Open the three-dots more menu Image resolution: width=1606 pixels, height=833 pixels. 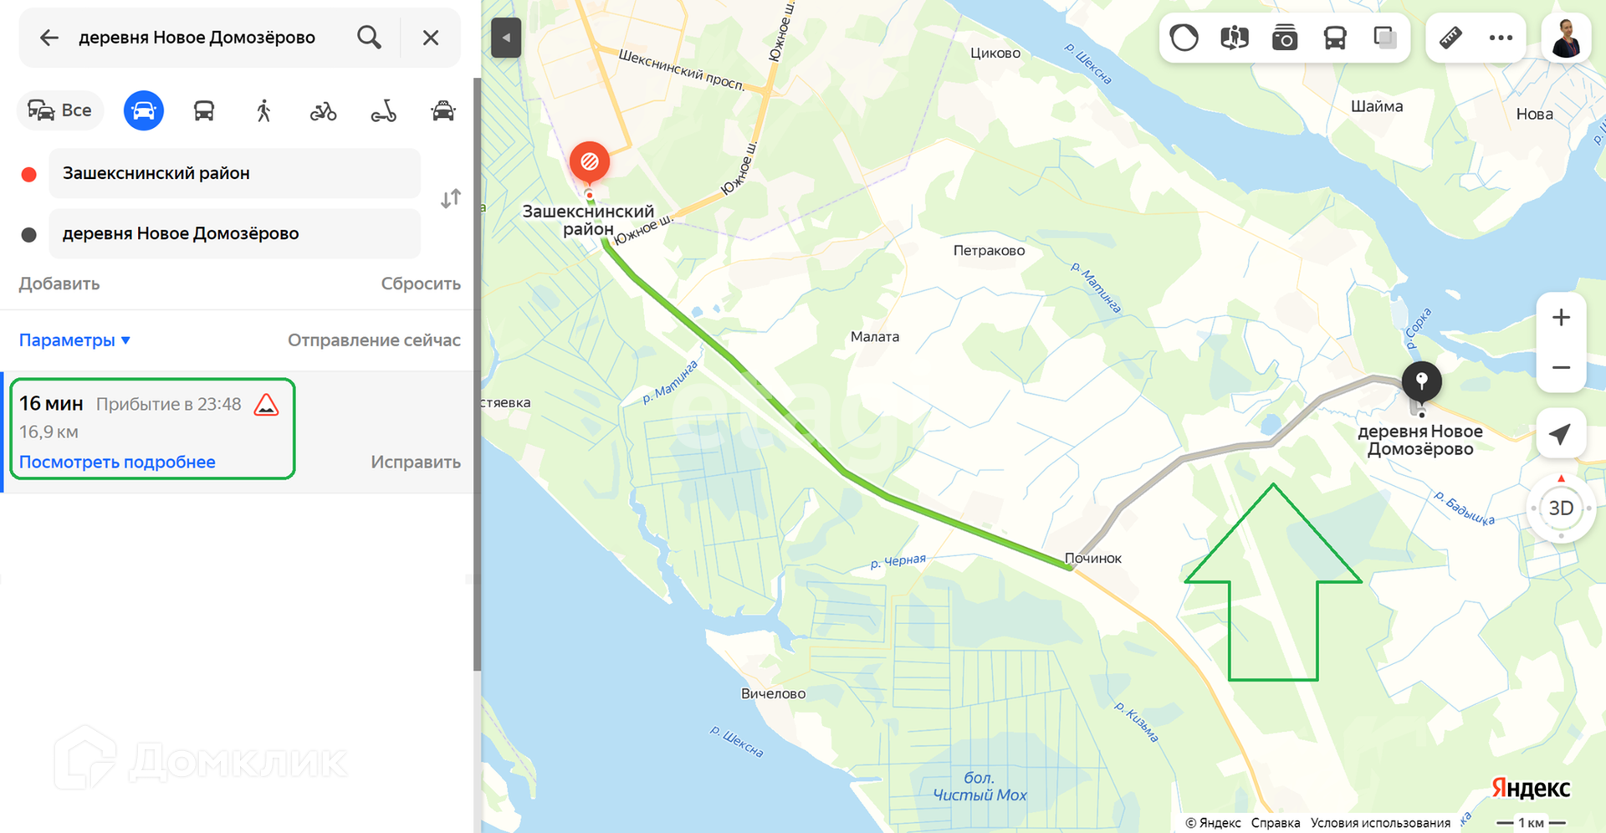pos(1501,38)
